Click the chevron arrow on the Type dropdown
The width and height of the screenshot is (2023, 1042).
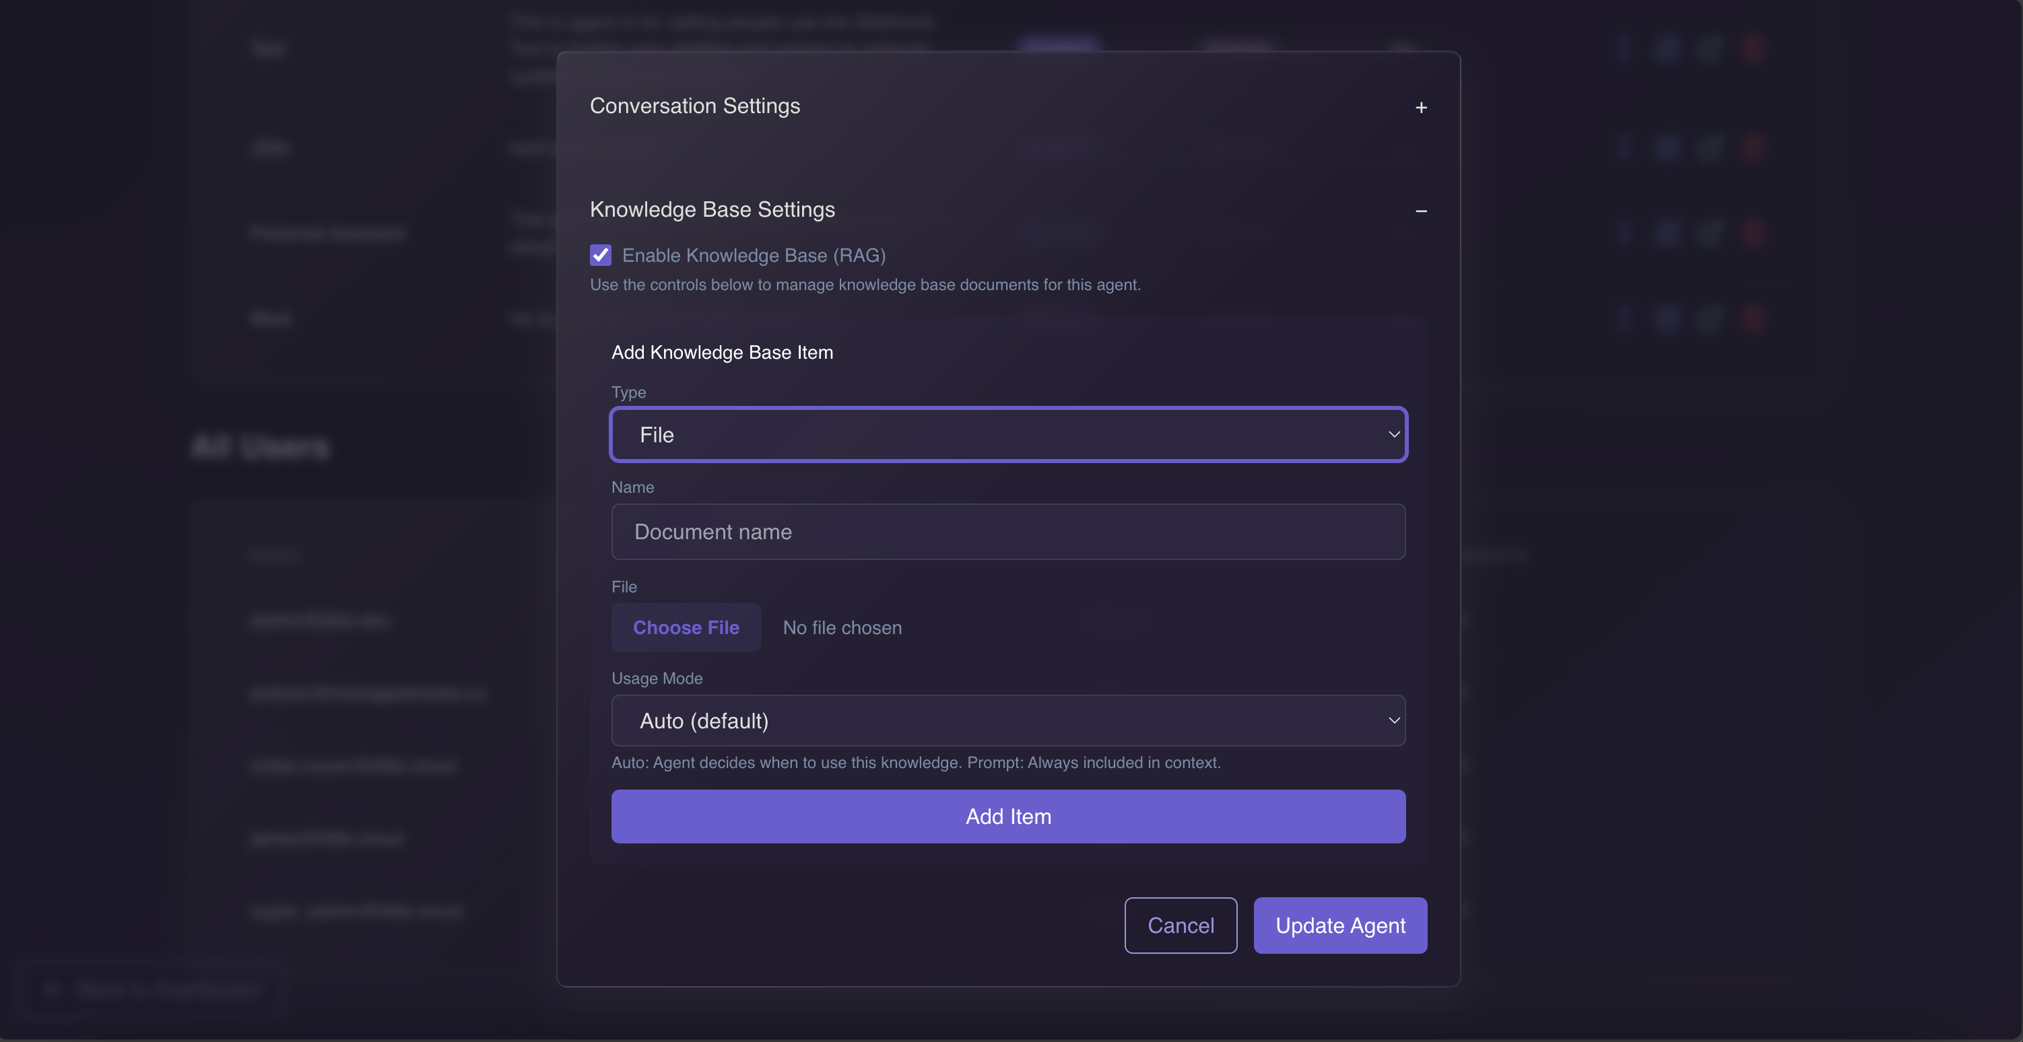(1394, 434)
